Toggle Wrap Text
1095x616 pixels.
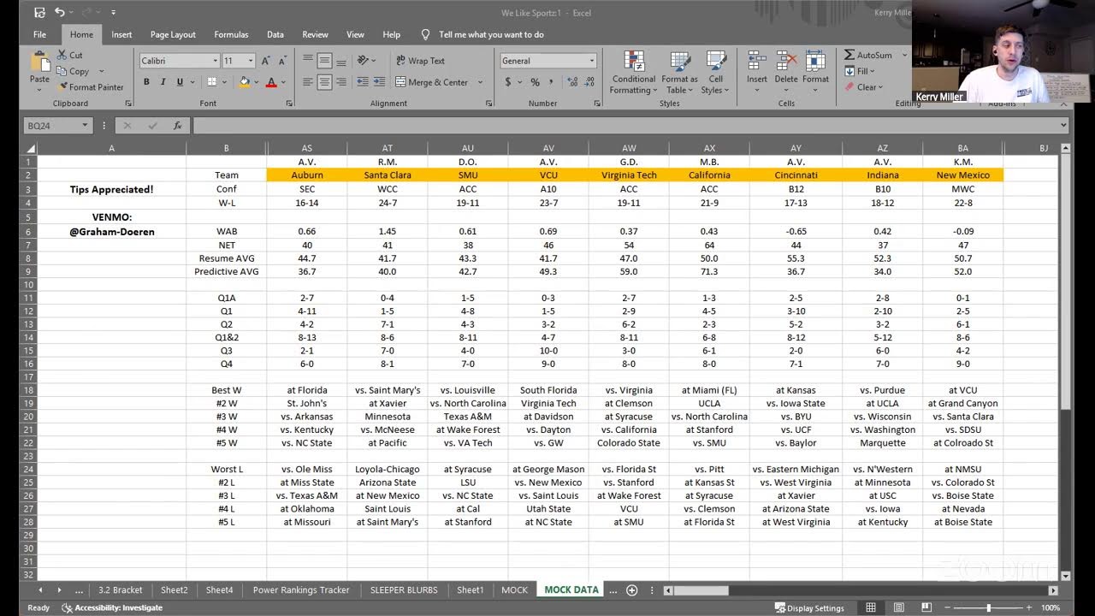click(421, 61)
